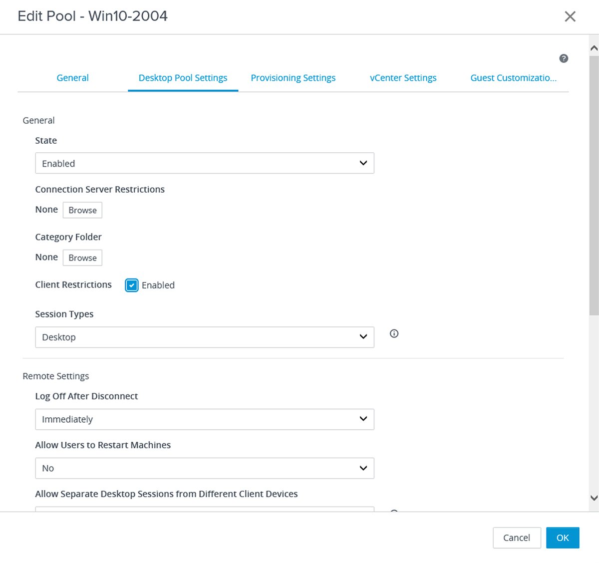Cancel the Edit Pool dialog
This screenshot has width=599, height=563.
517,538
